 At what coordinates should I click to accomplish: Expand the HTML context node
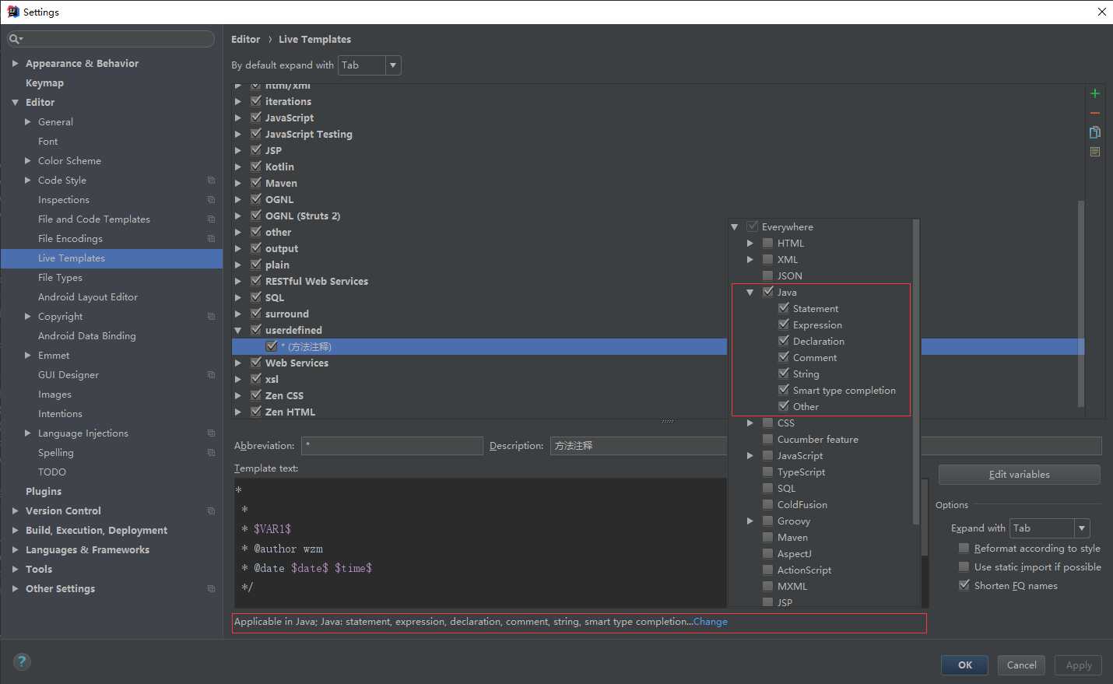click(x=750, y=244)
